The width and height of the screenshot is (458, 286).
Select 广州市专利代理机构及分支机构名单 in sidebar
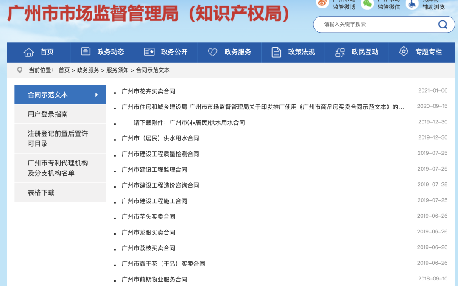(x=60, y=168)
